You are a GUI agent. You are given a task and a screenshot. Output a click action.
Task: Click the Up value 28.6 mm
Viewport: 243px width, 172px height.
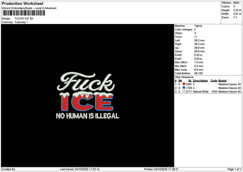pos(199,48)
